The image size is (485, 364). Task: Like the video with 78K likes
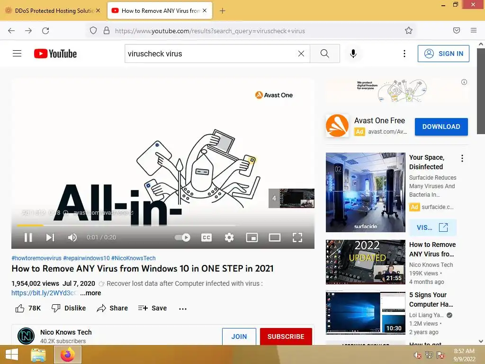point(28,308)
